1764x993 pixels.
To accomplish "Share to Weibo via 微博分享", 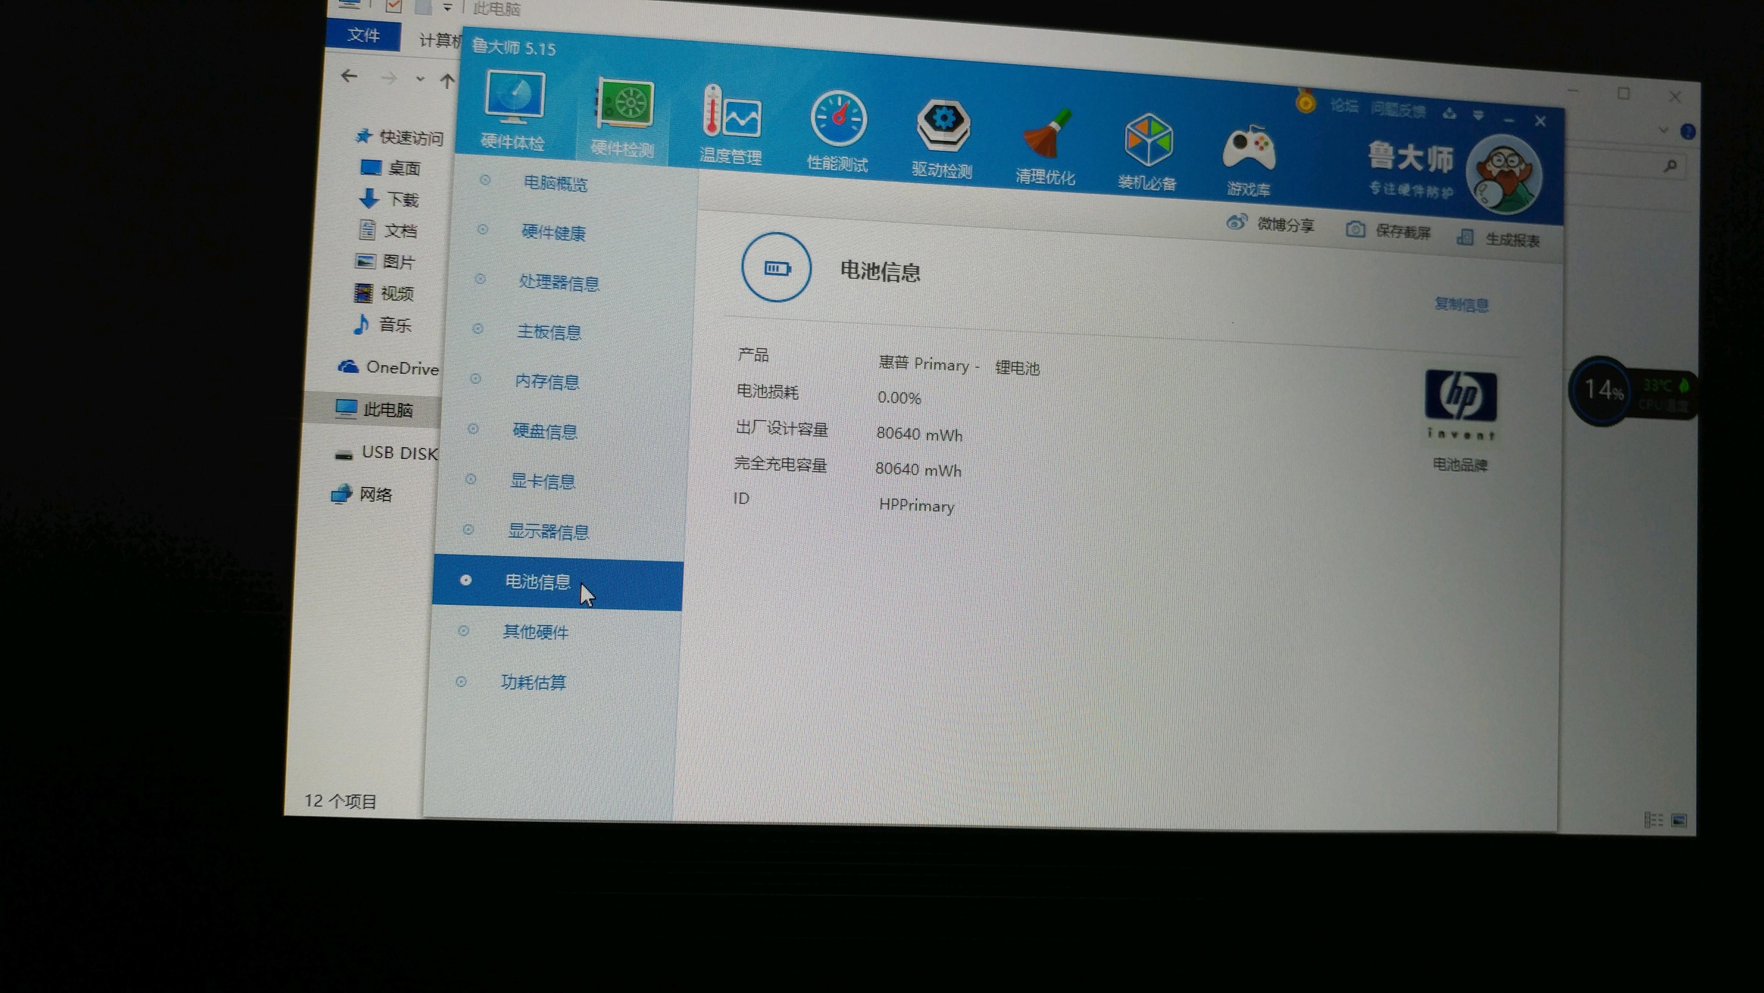I will pyautogui.click(x=1270, y=223).
